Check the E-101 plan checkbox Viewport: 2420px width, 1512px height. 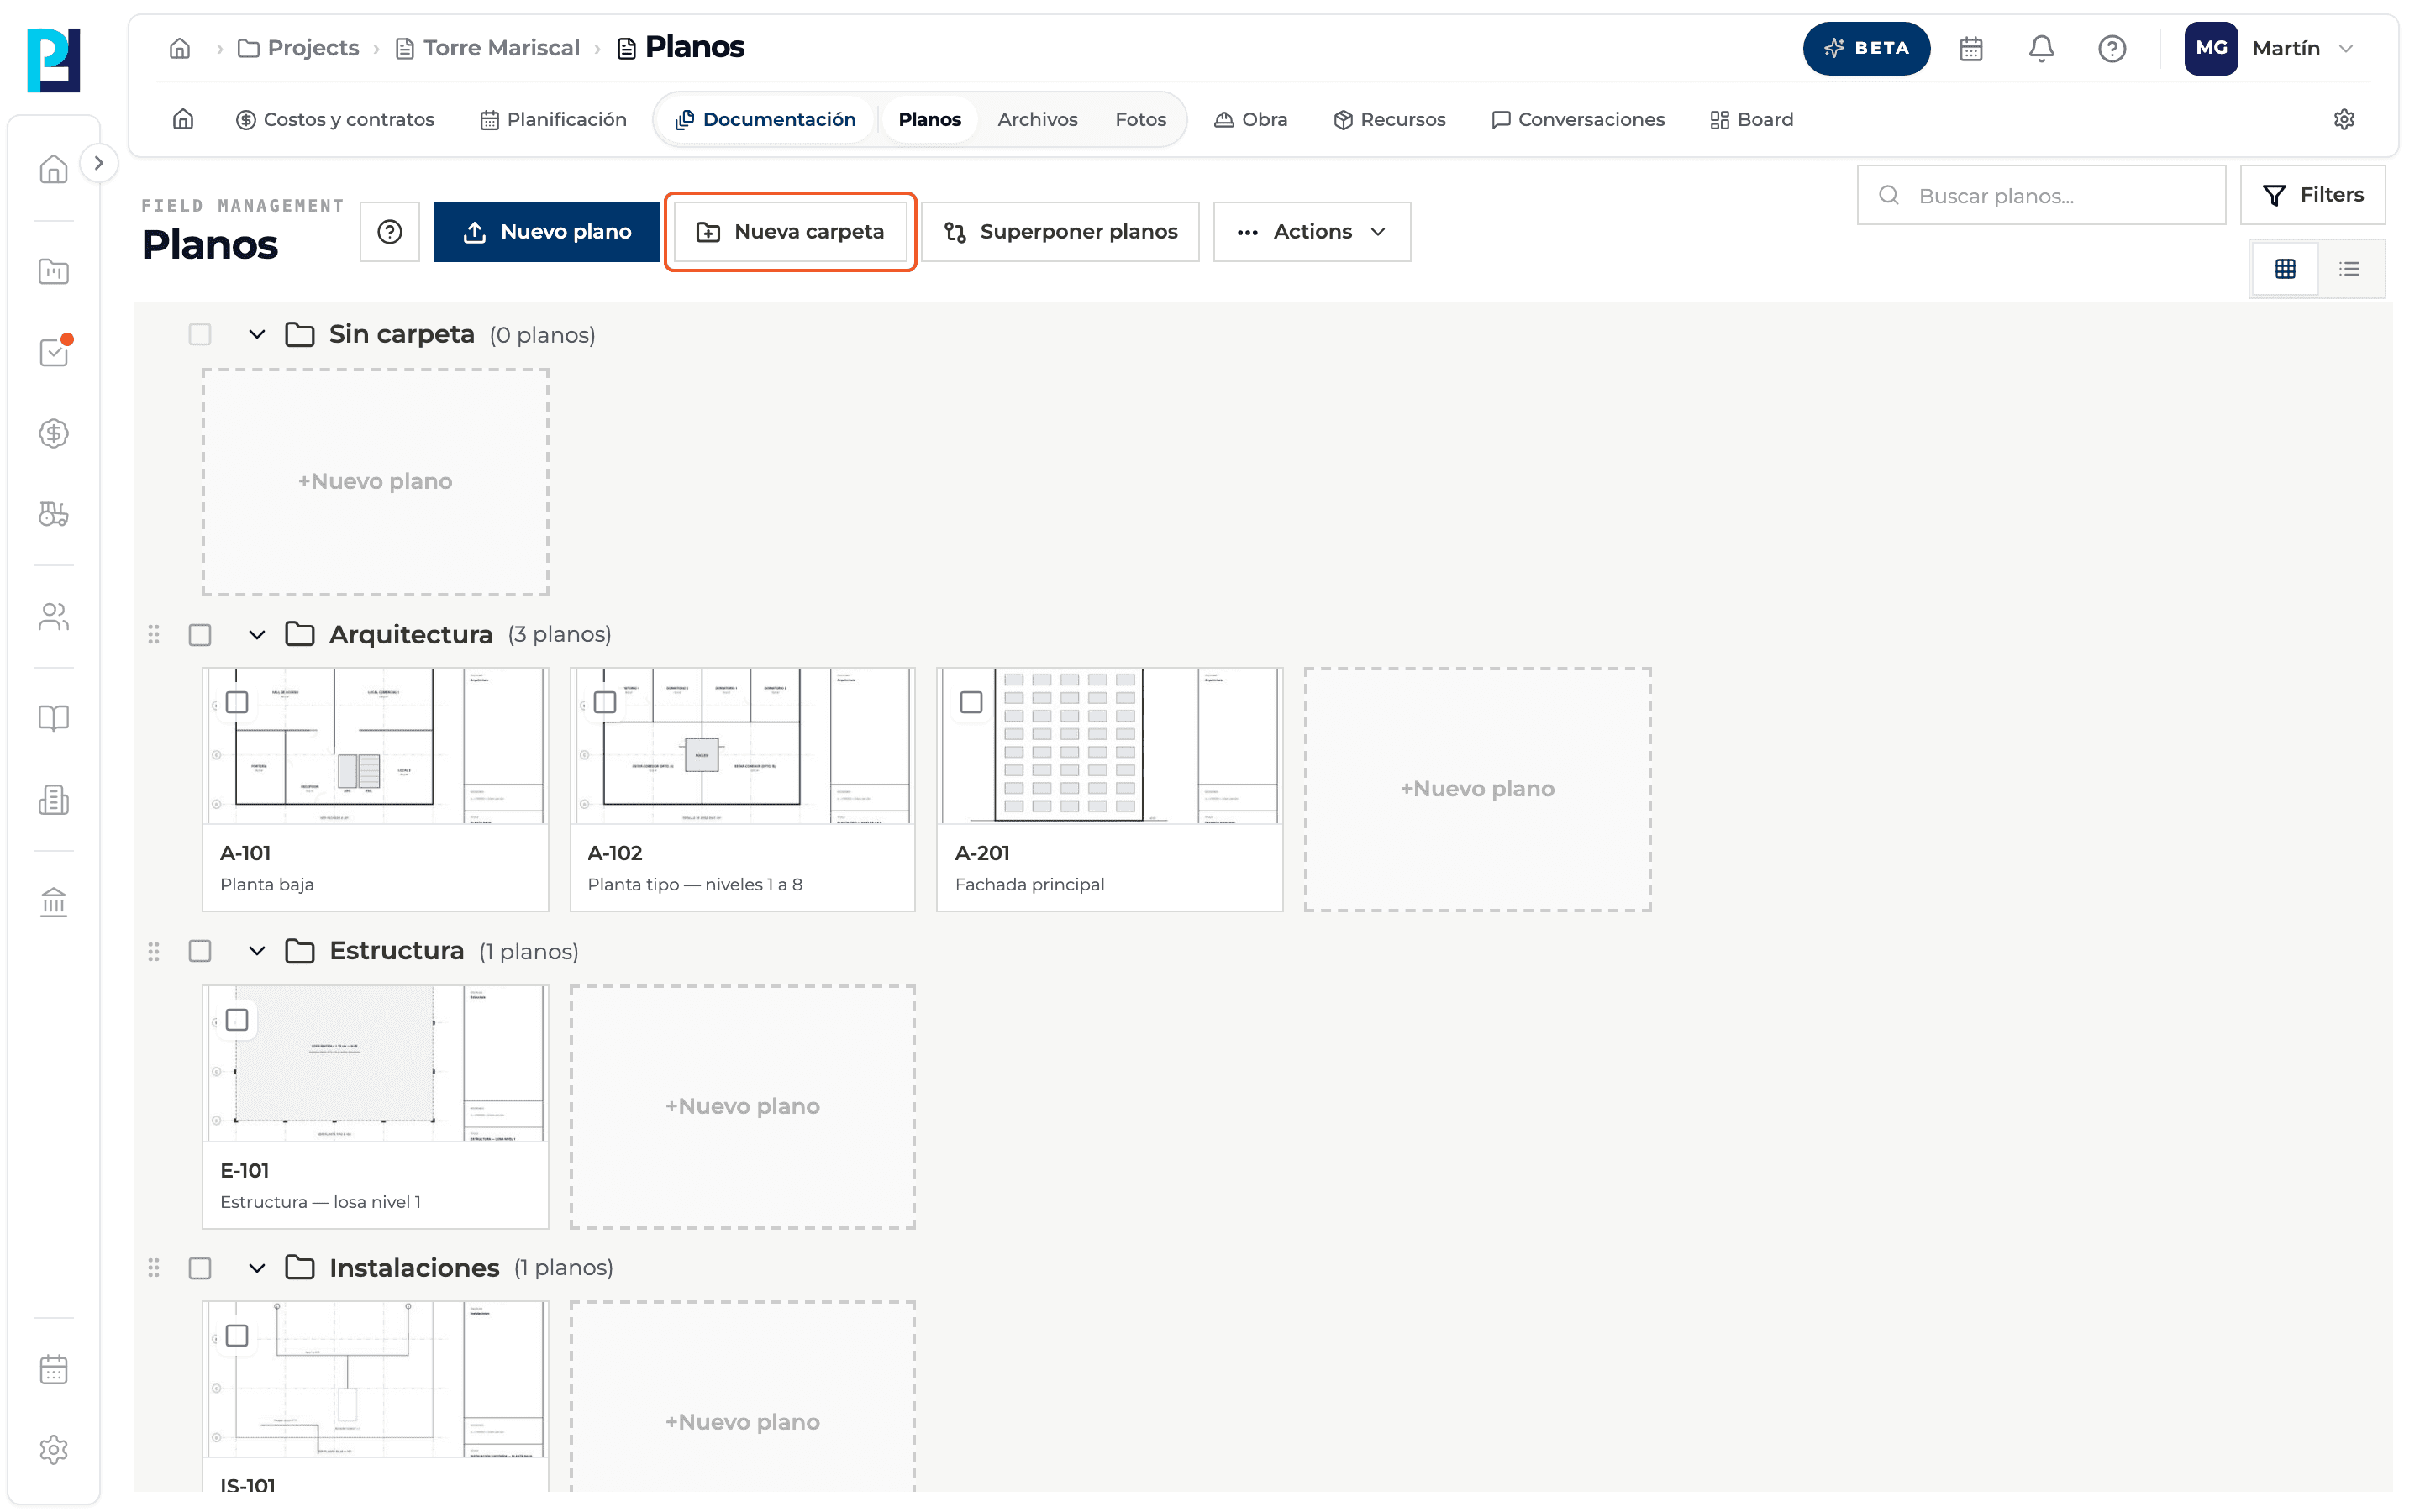tap(237, 1020)
